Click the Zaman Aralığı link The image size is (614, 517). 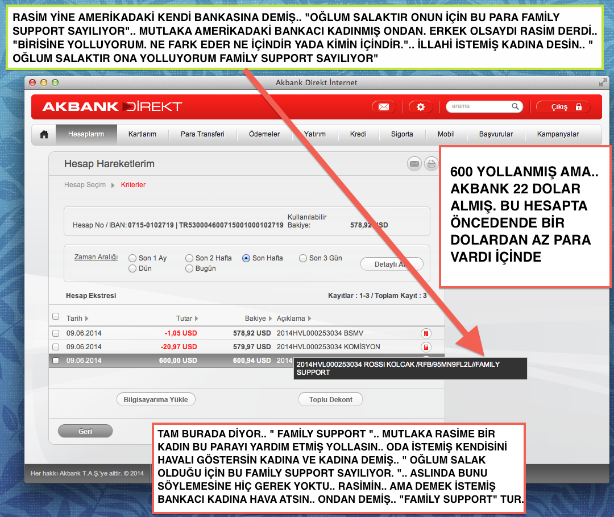coord(96,257)
